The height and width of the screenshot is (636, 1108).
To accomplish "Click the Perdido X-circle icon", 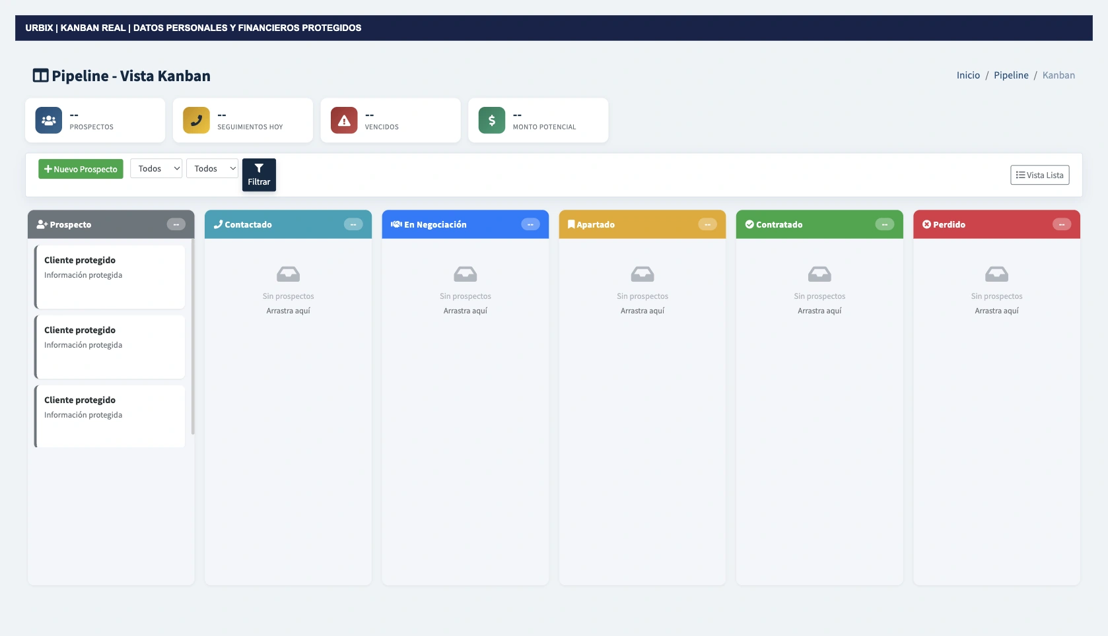I will [926, 224].
